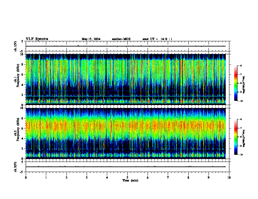Click time axis tick label "0"
The width and height of the screenshot is (258, 199).
coord(26,178)
